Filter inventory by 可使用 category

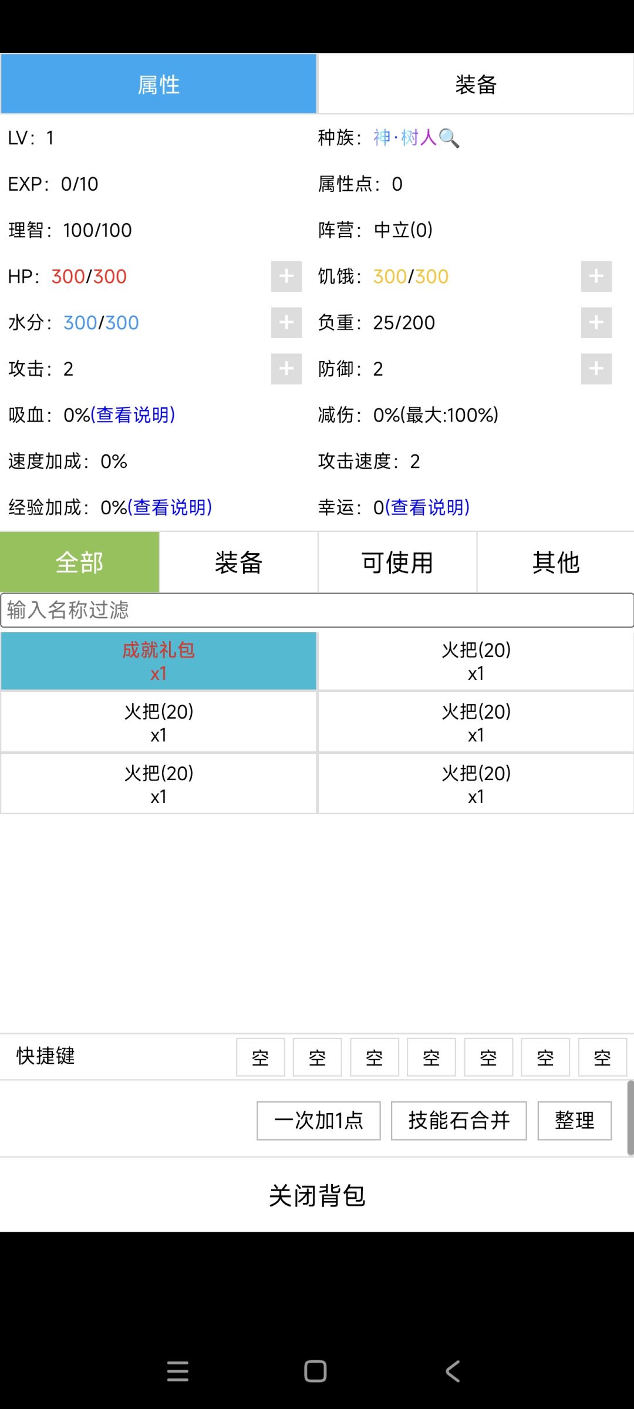[397, 562]
